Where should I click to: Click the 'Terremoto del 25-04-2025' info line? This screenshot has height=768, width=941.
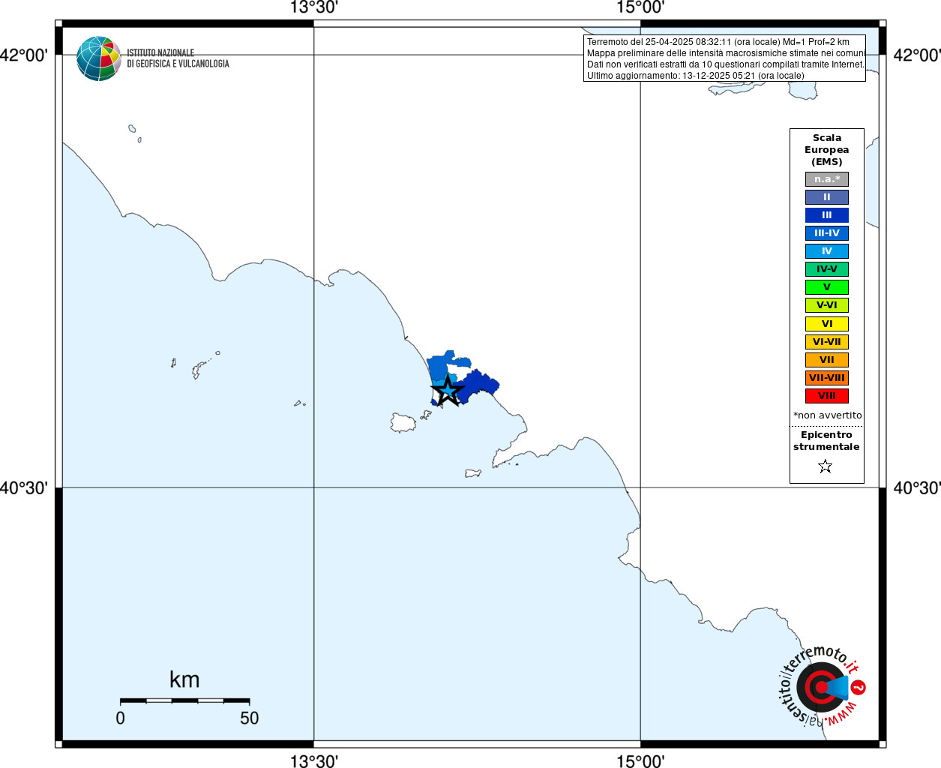718,42
